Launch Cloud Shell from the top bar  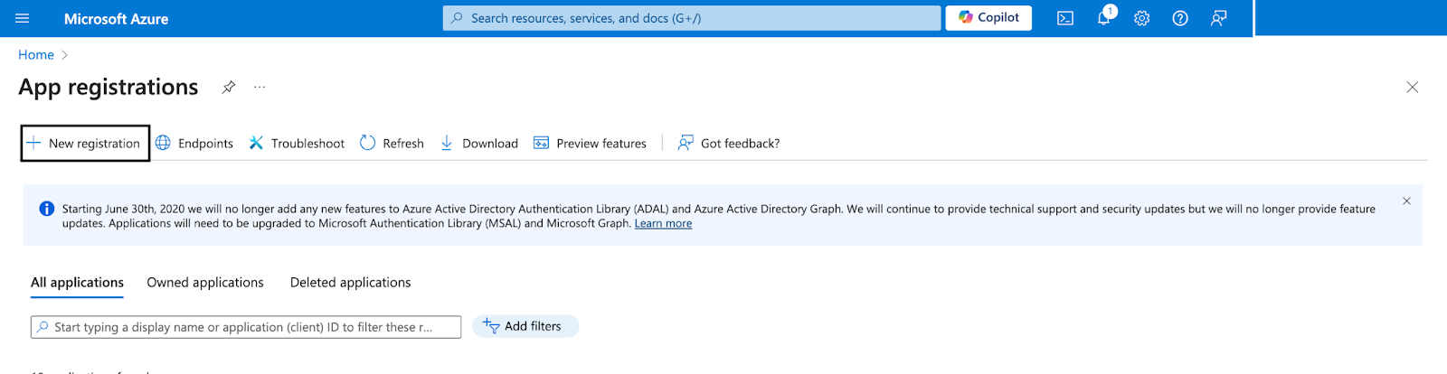1065,18
